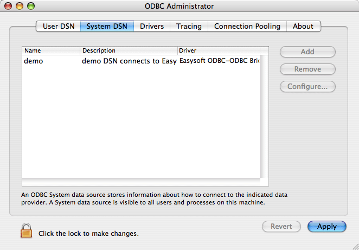The width and height of the screenshot is (359, 250).
Task: Open the Drivers tab
Action: [152, 27]
